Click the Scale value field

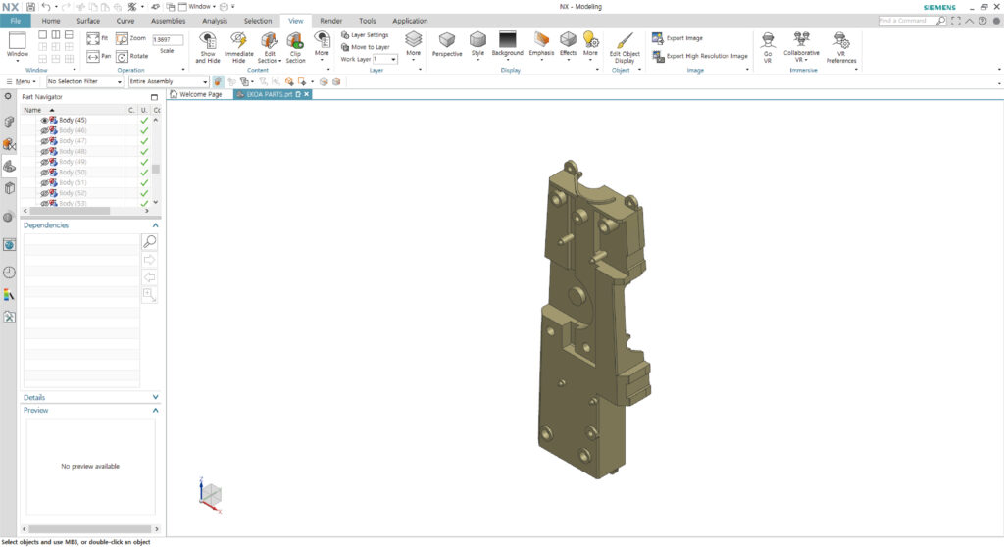[x=168, y=40]
